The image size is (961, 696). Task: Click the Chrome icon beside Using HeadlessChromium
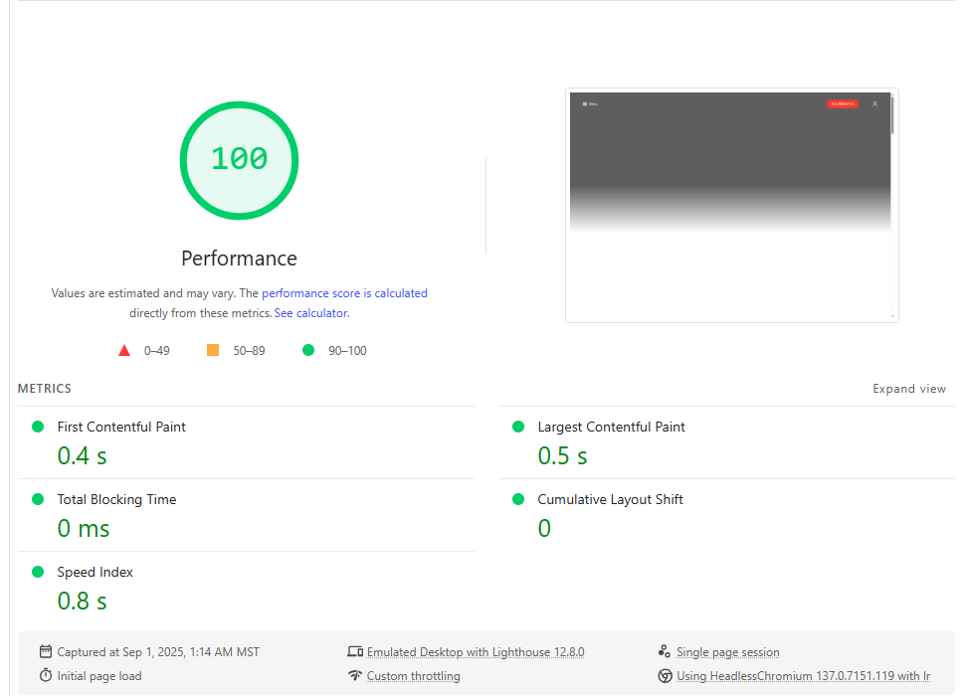[x=665, y=676]
